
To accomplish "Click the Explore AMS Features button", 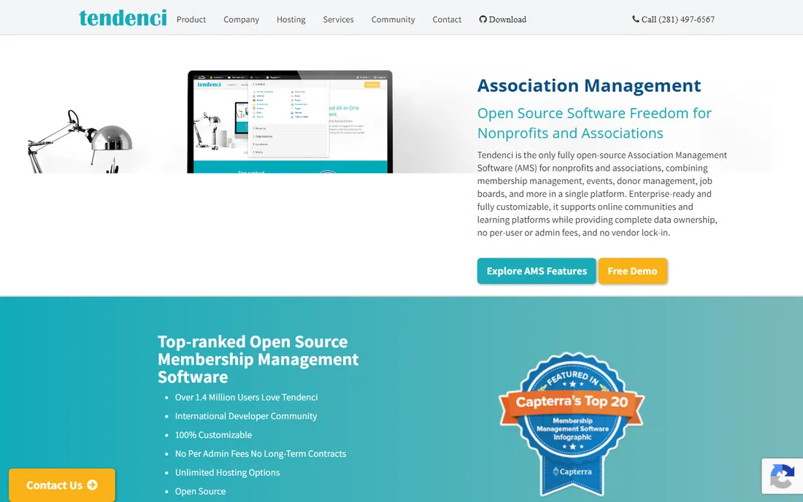I will click(x=537, y=271).
